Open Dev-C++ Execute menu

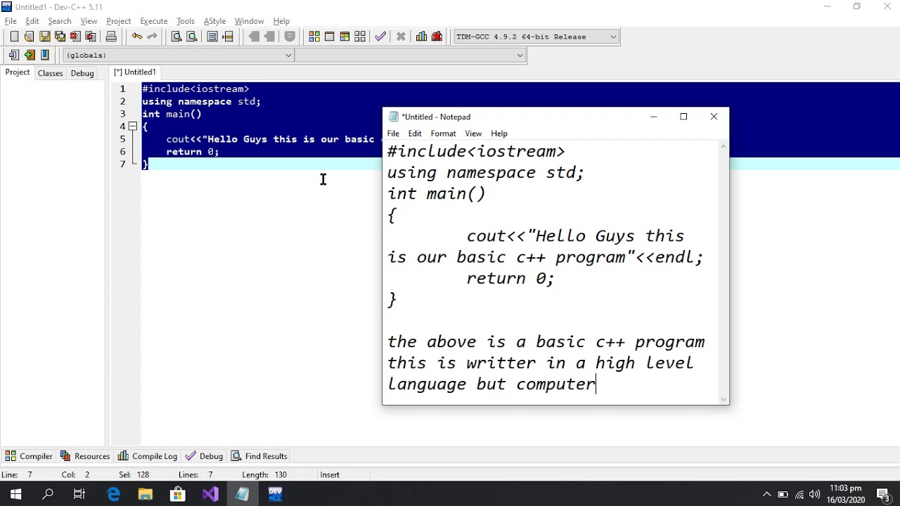click(x=153, y=21)
